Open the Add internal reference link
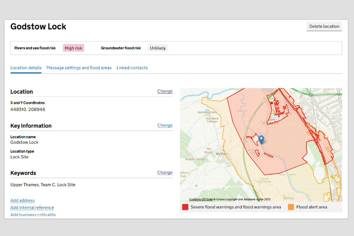 (x=32, y=208)
